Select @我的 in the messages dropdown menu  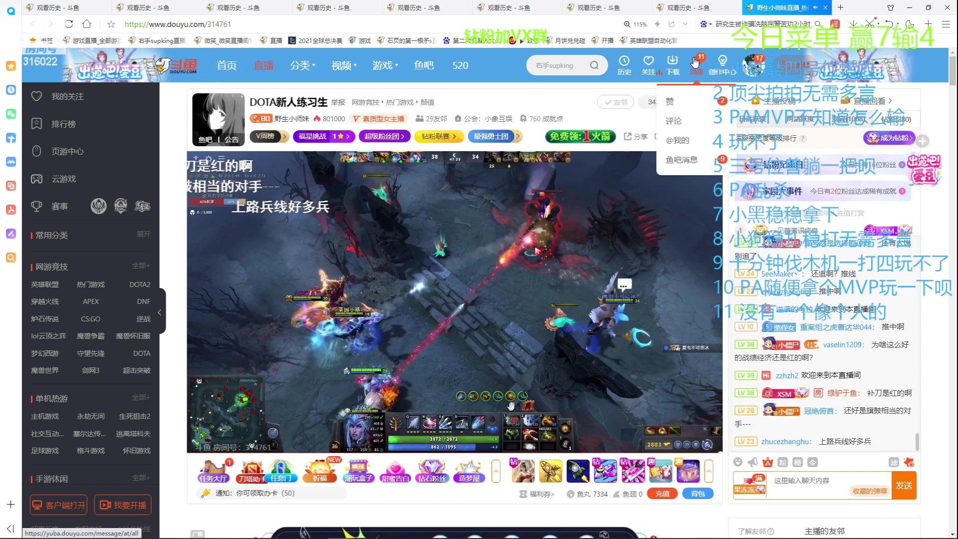click(x=677, y=140)
